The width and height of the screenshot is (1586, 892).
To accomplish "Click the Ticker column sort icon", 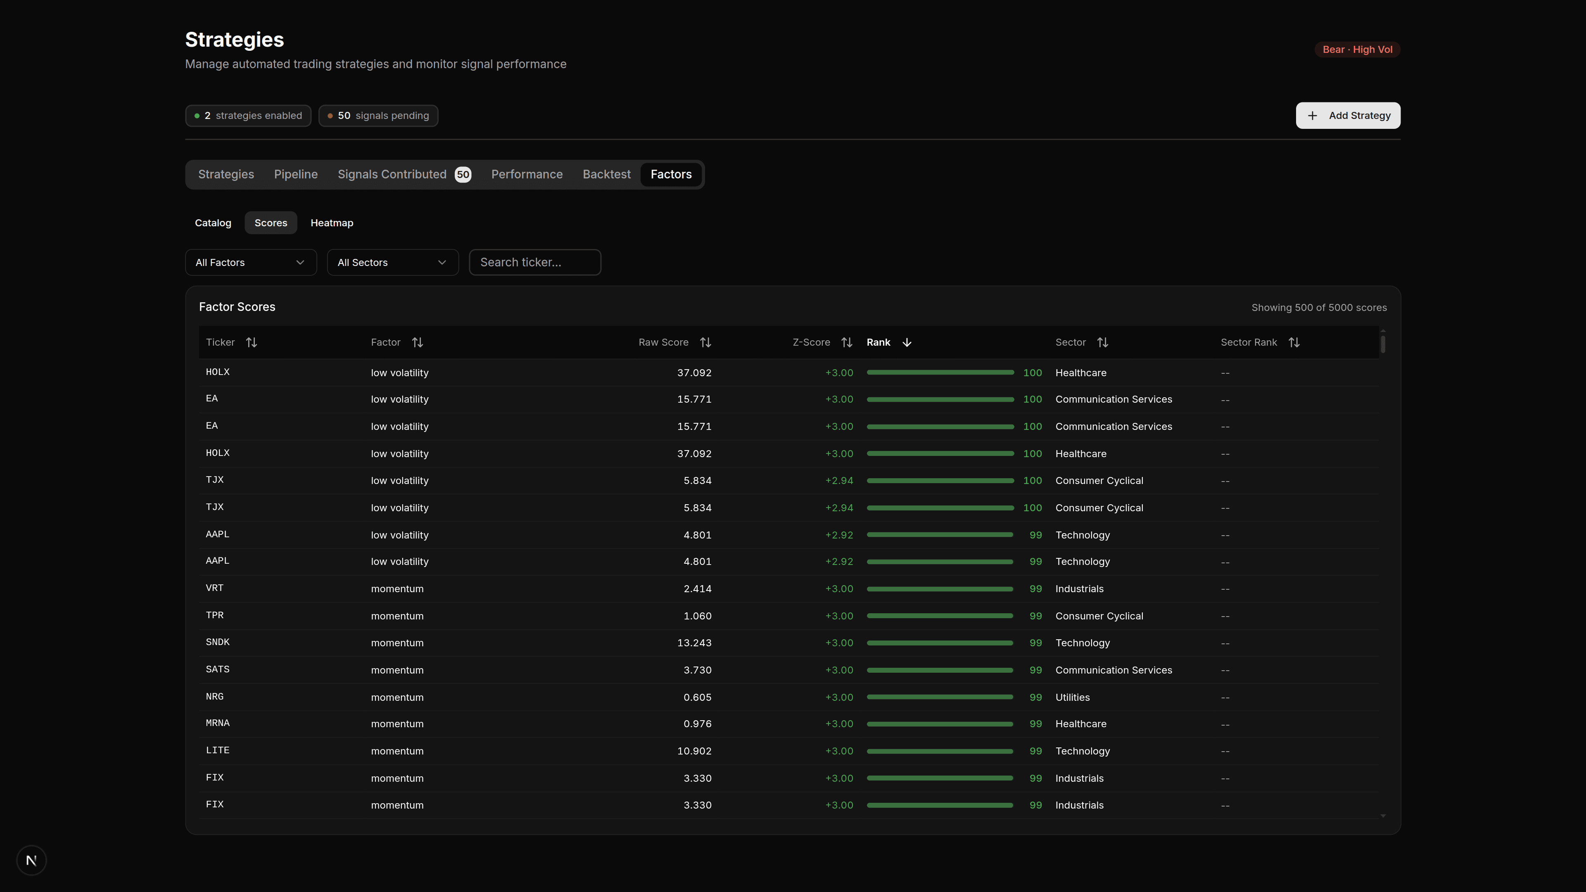I will tap(251, 342).
